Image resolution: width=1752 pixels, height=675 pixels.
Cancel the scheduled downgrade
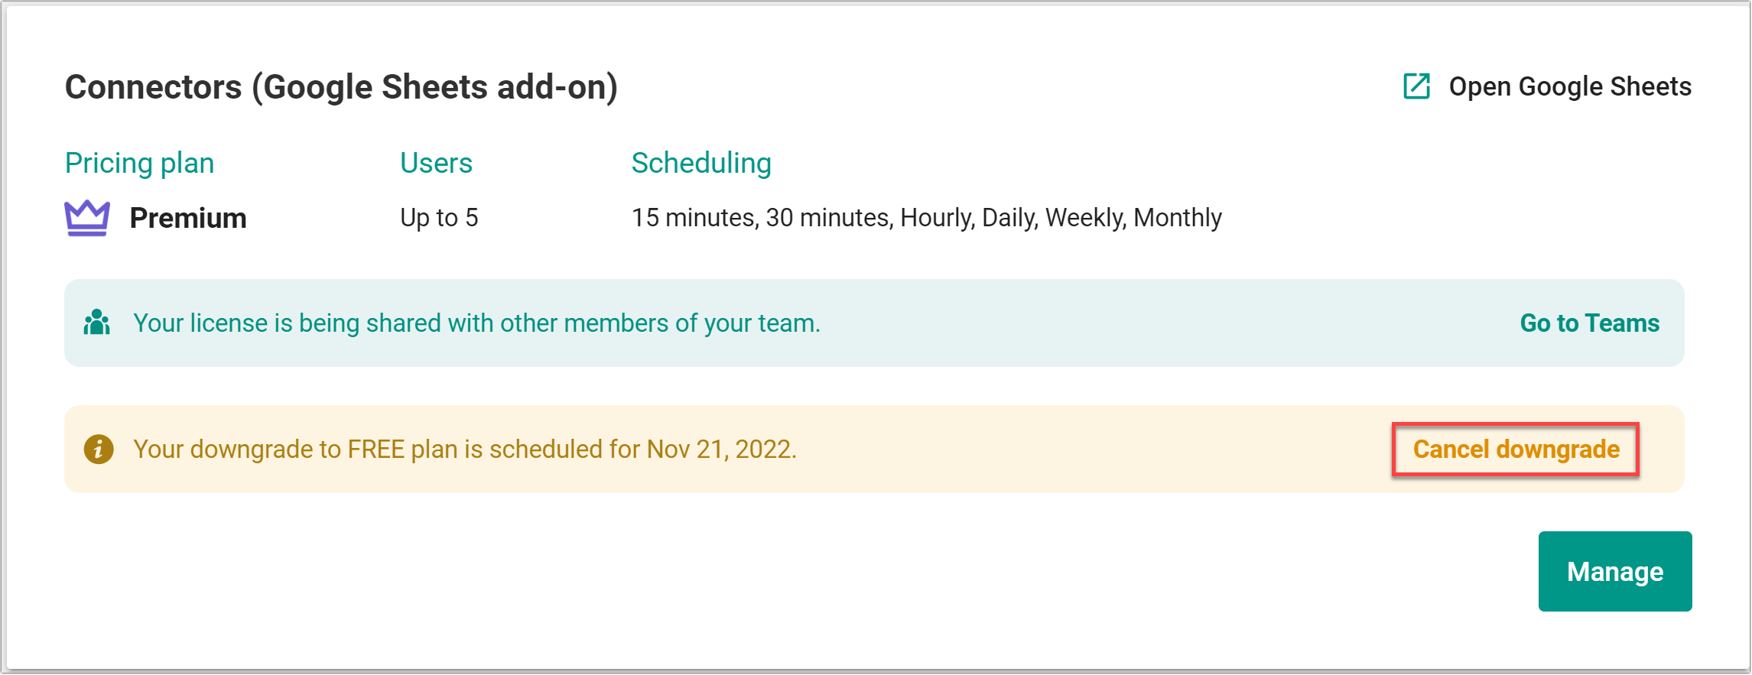click(1516, 449)
